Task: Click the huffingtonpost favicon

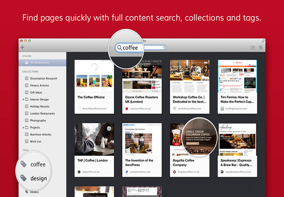Action: click(222, 109)
